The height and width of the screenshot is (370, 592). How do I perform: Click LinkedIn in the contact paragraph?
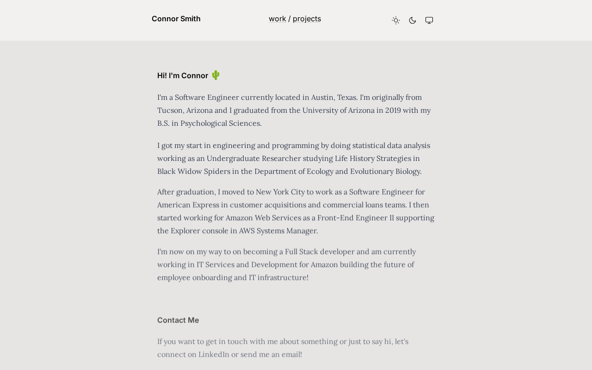(x=214, y=354)
